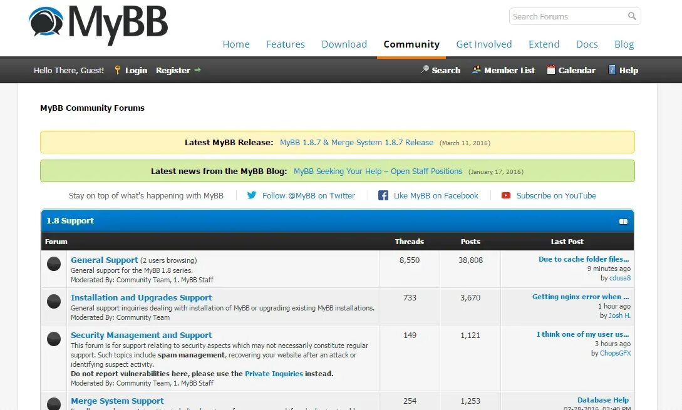682x410 pixels.
Task: Click the Login link
Action: [x=136, y=71]
